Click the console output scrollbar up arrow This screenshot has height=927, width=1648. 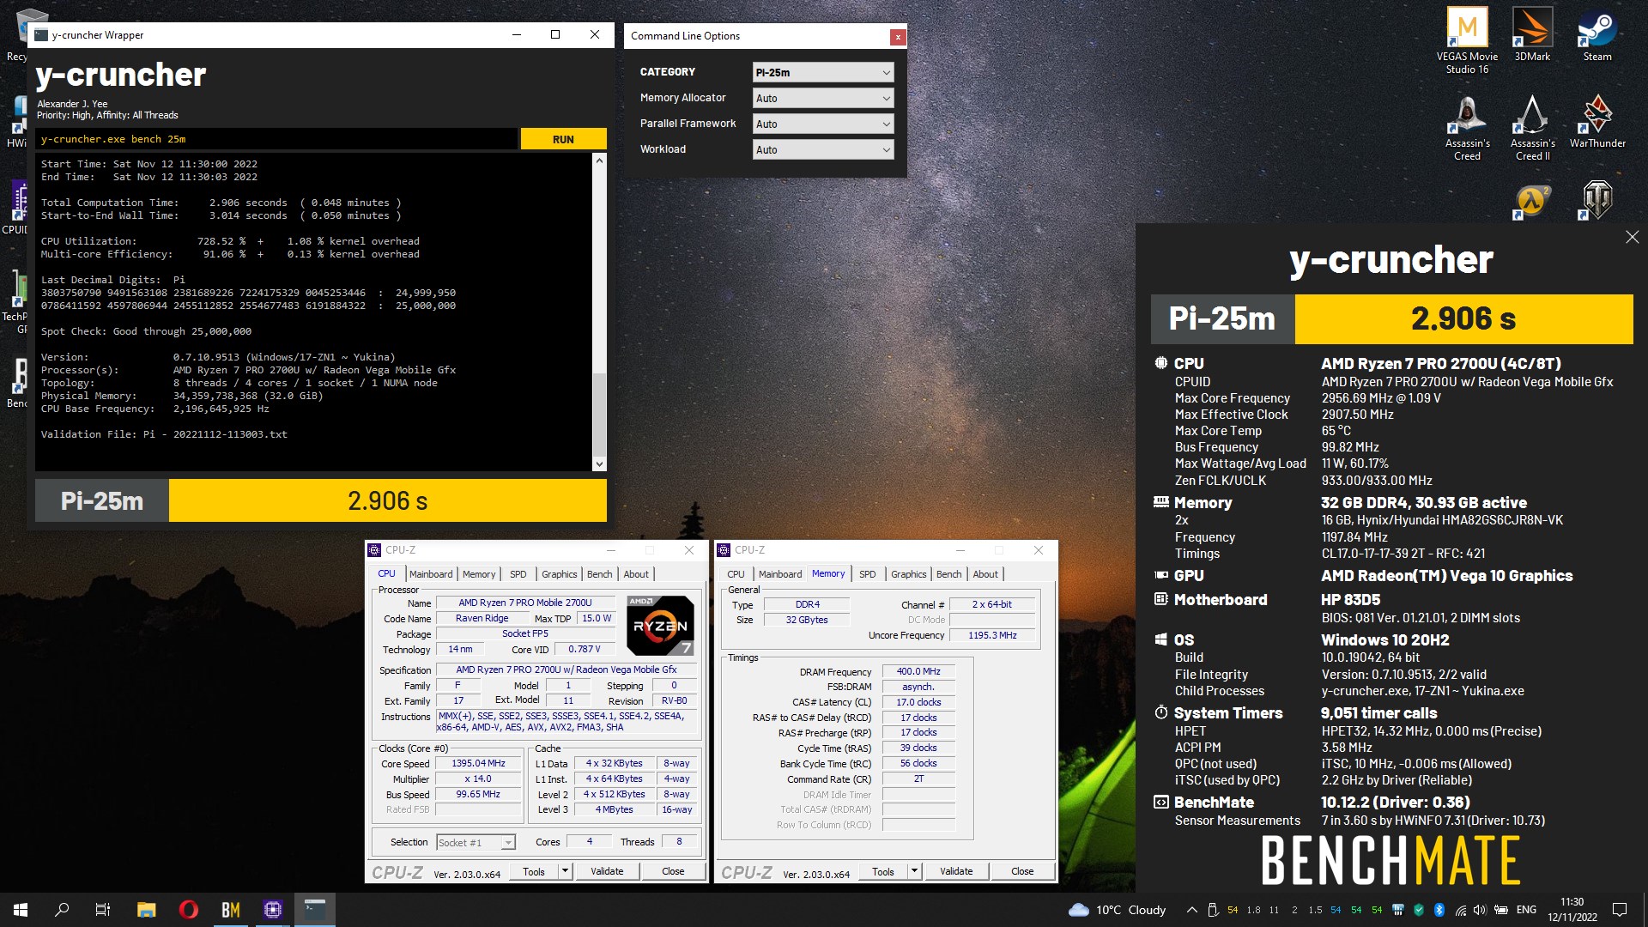pos(599,161)
